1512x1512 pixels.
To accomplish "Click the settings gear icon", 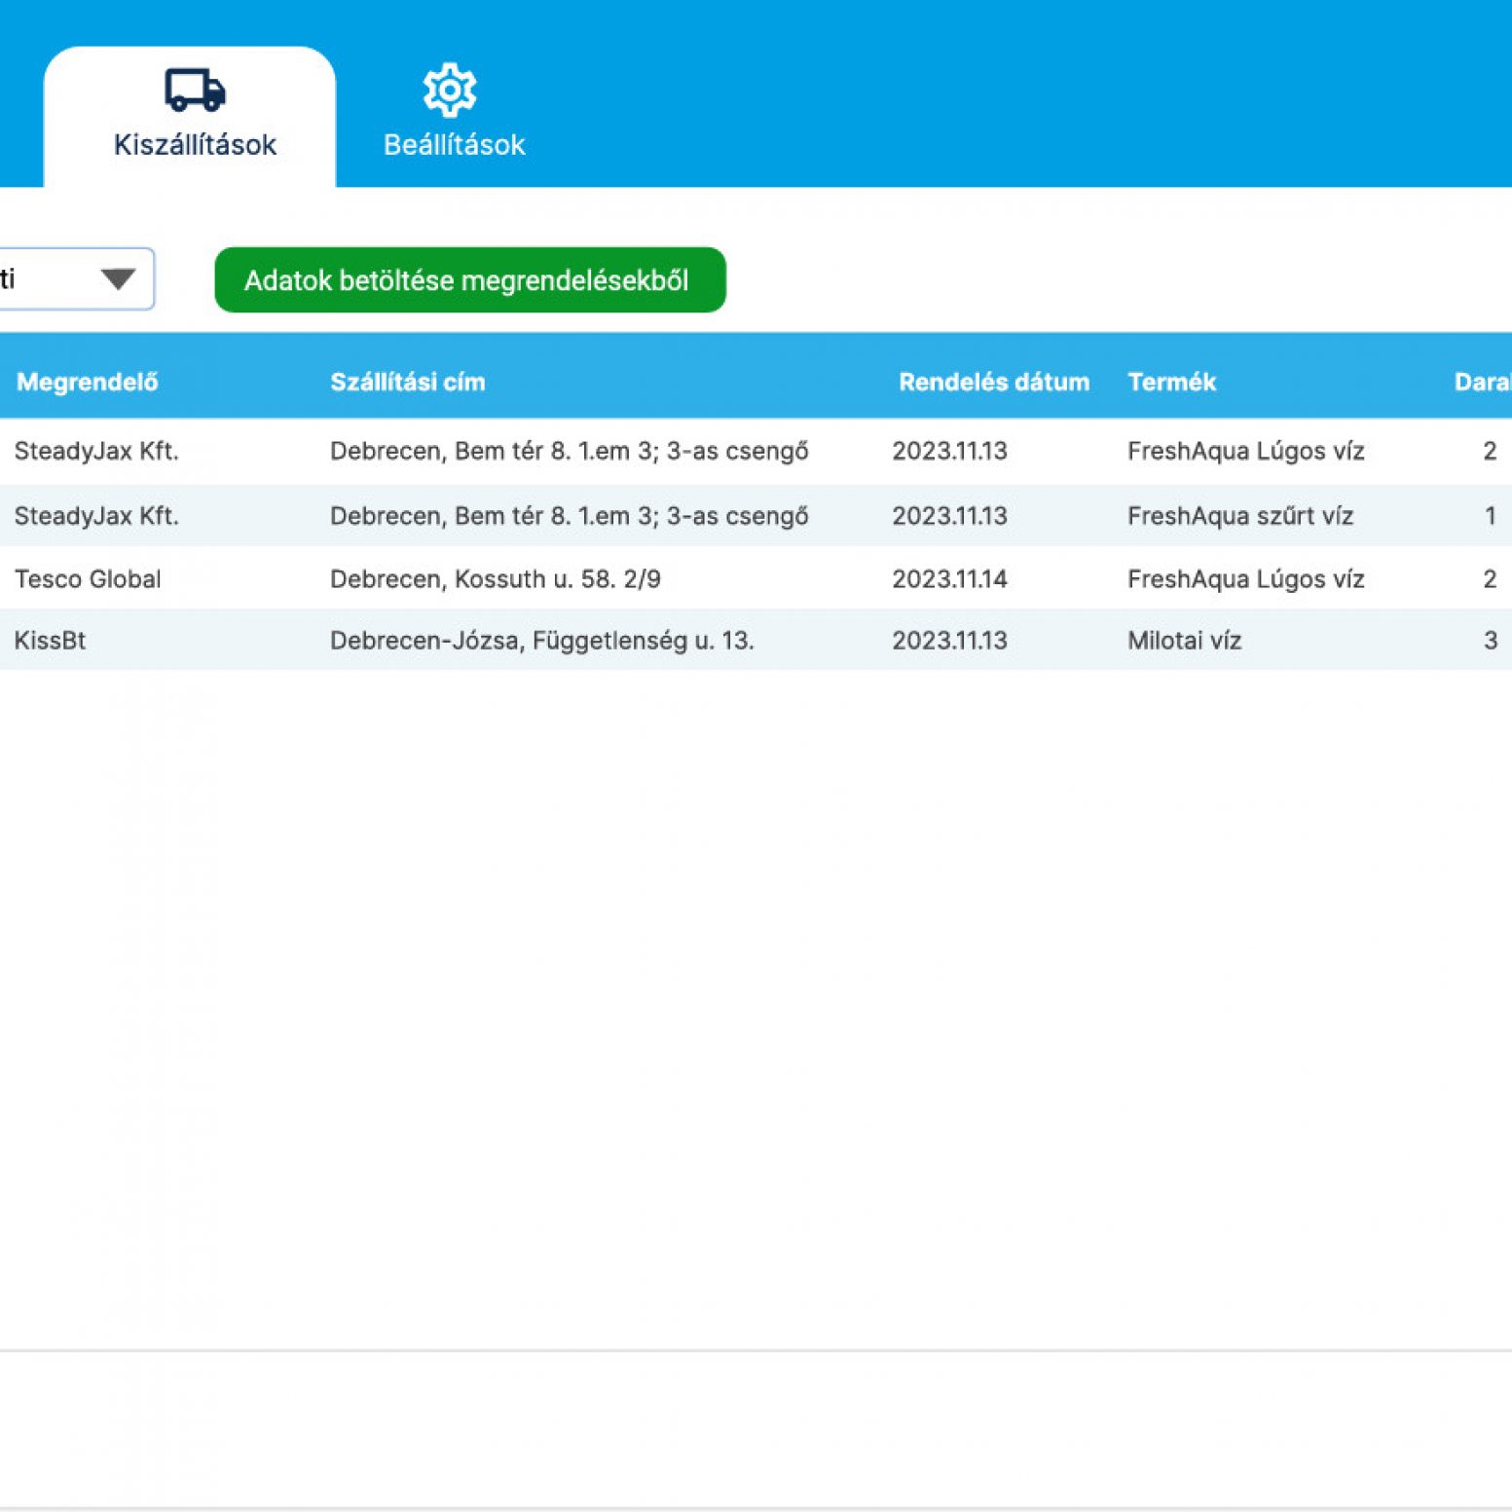I will 450,90.
